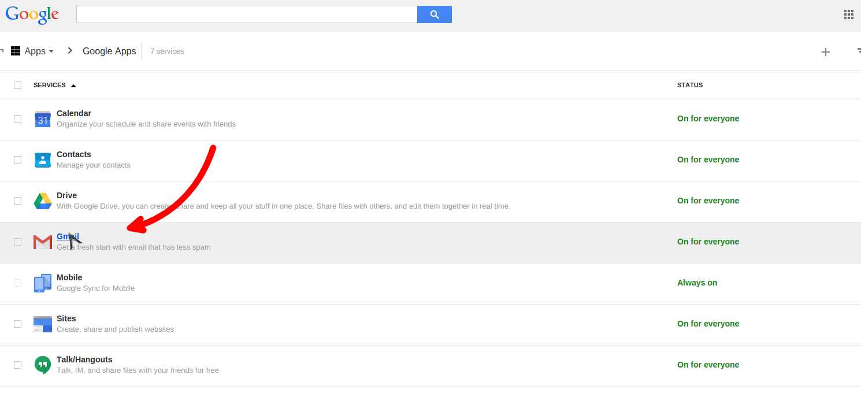Open the Contacts service link
Screen dimensions: 861x393
tap(74, 154)
